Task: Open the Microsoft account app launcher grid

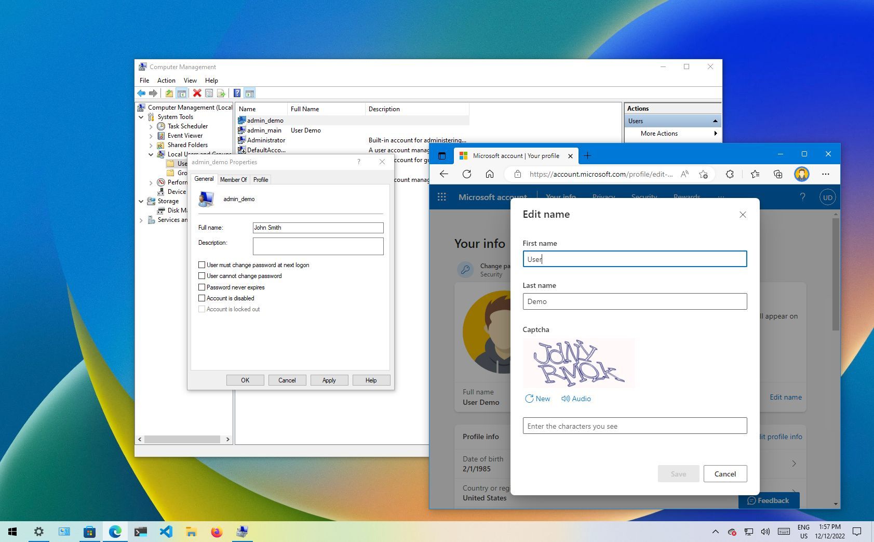Action: [441, 196]
